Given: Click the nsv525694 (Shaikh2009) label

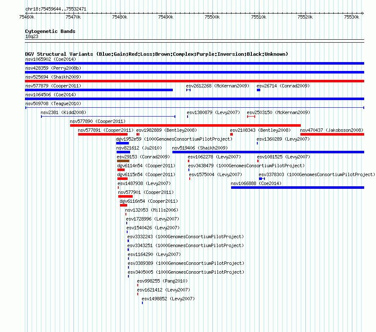Looking at the screenshot, I should pyautogui.click(x=53, y=77).
